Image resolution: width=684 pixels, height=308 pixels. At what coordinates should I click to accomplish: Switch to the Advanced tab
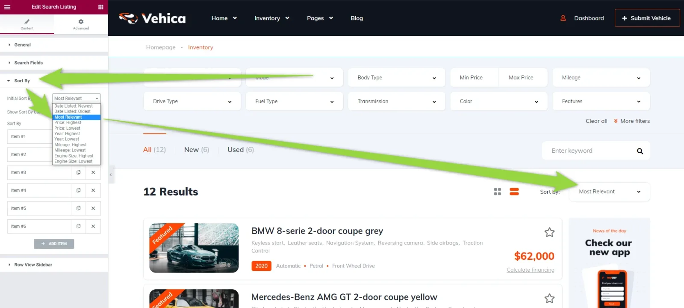(81, 24)
